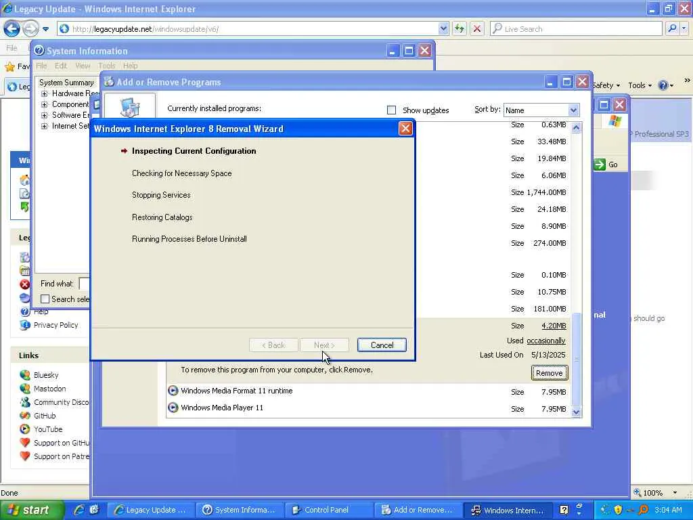
Task: Select Windows Media Player 11 entry
Action: [222, 408]
